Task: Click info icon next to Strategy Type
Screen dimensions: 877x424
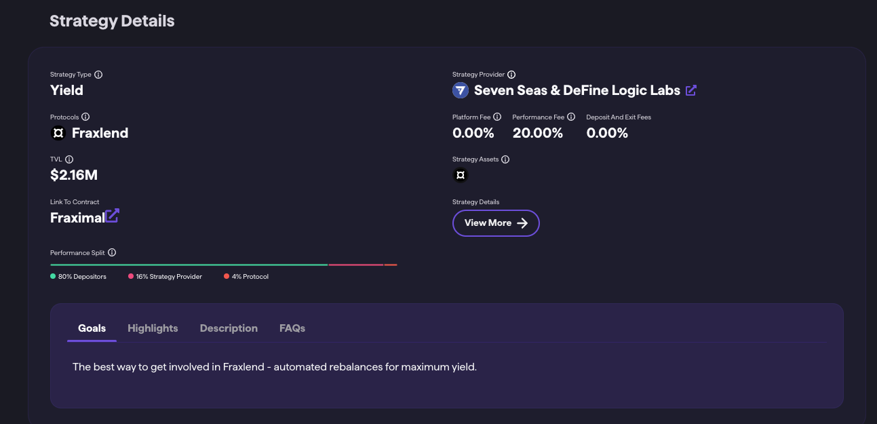Action: pyautogui.click(x=98, y=75)
